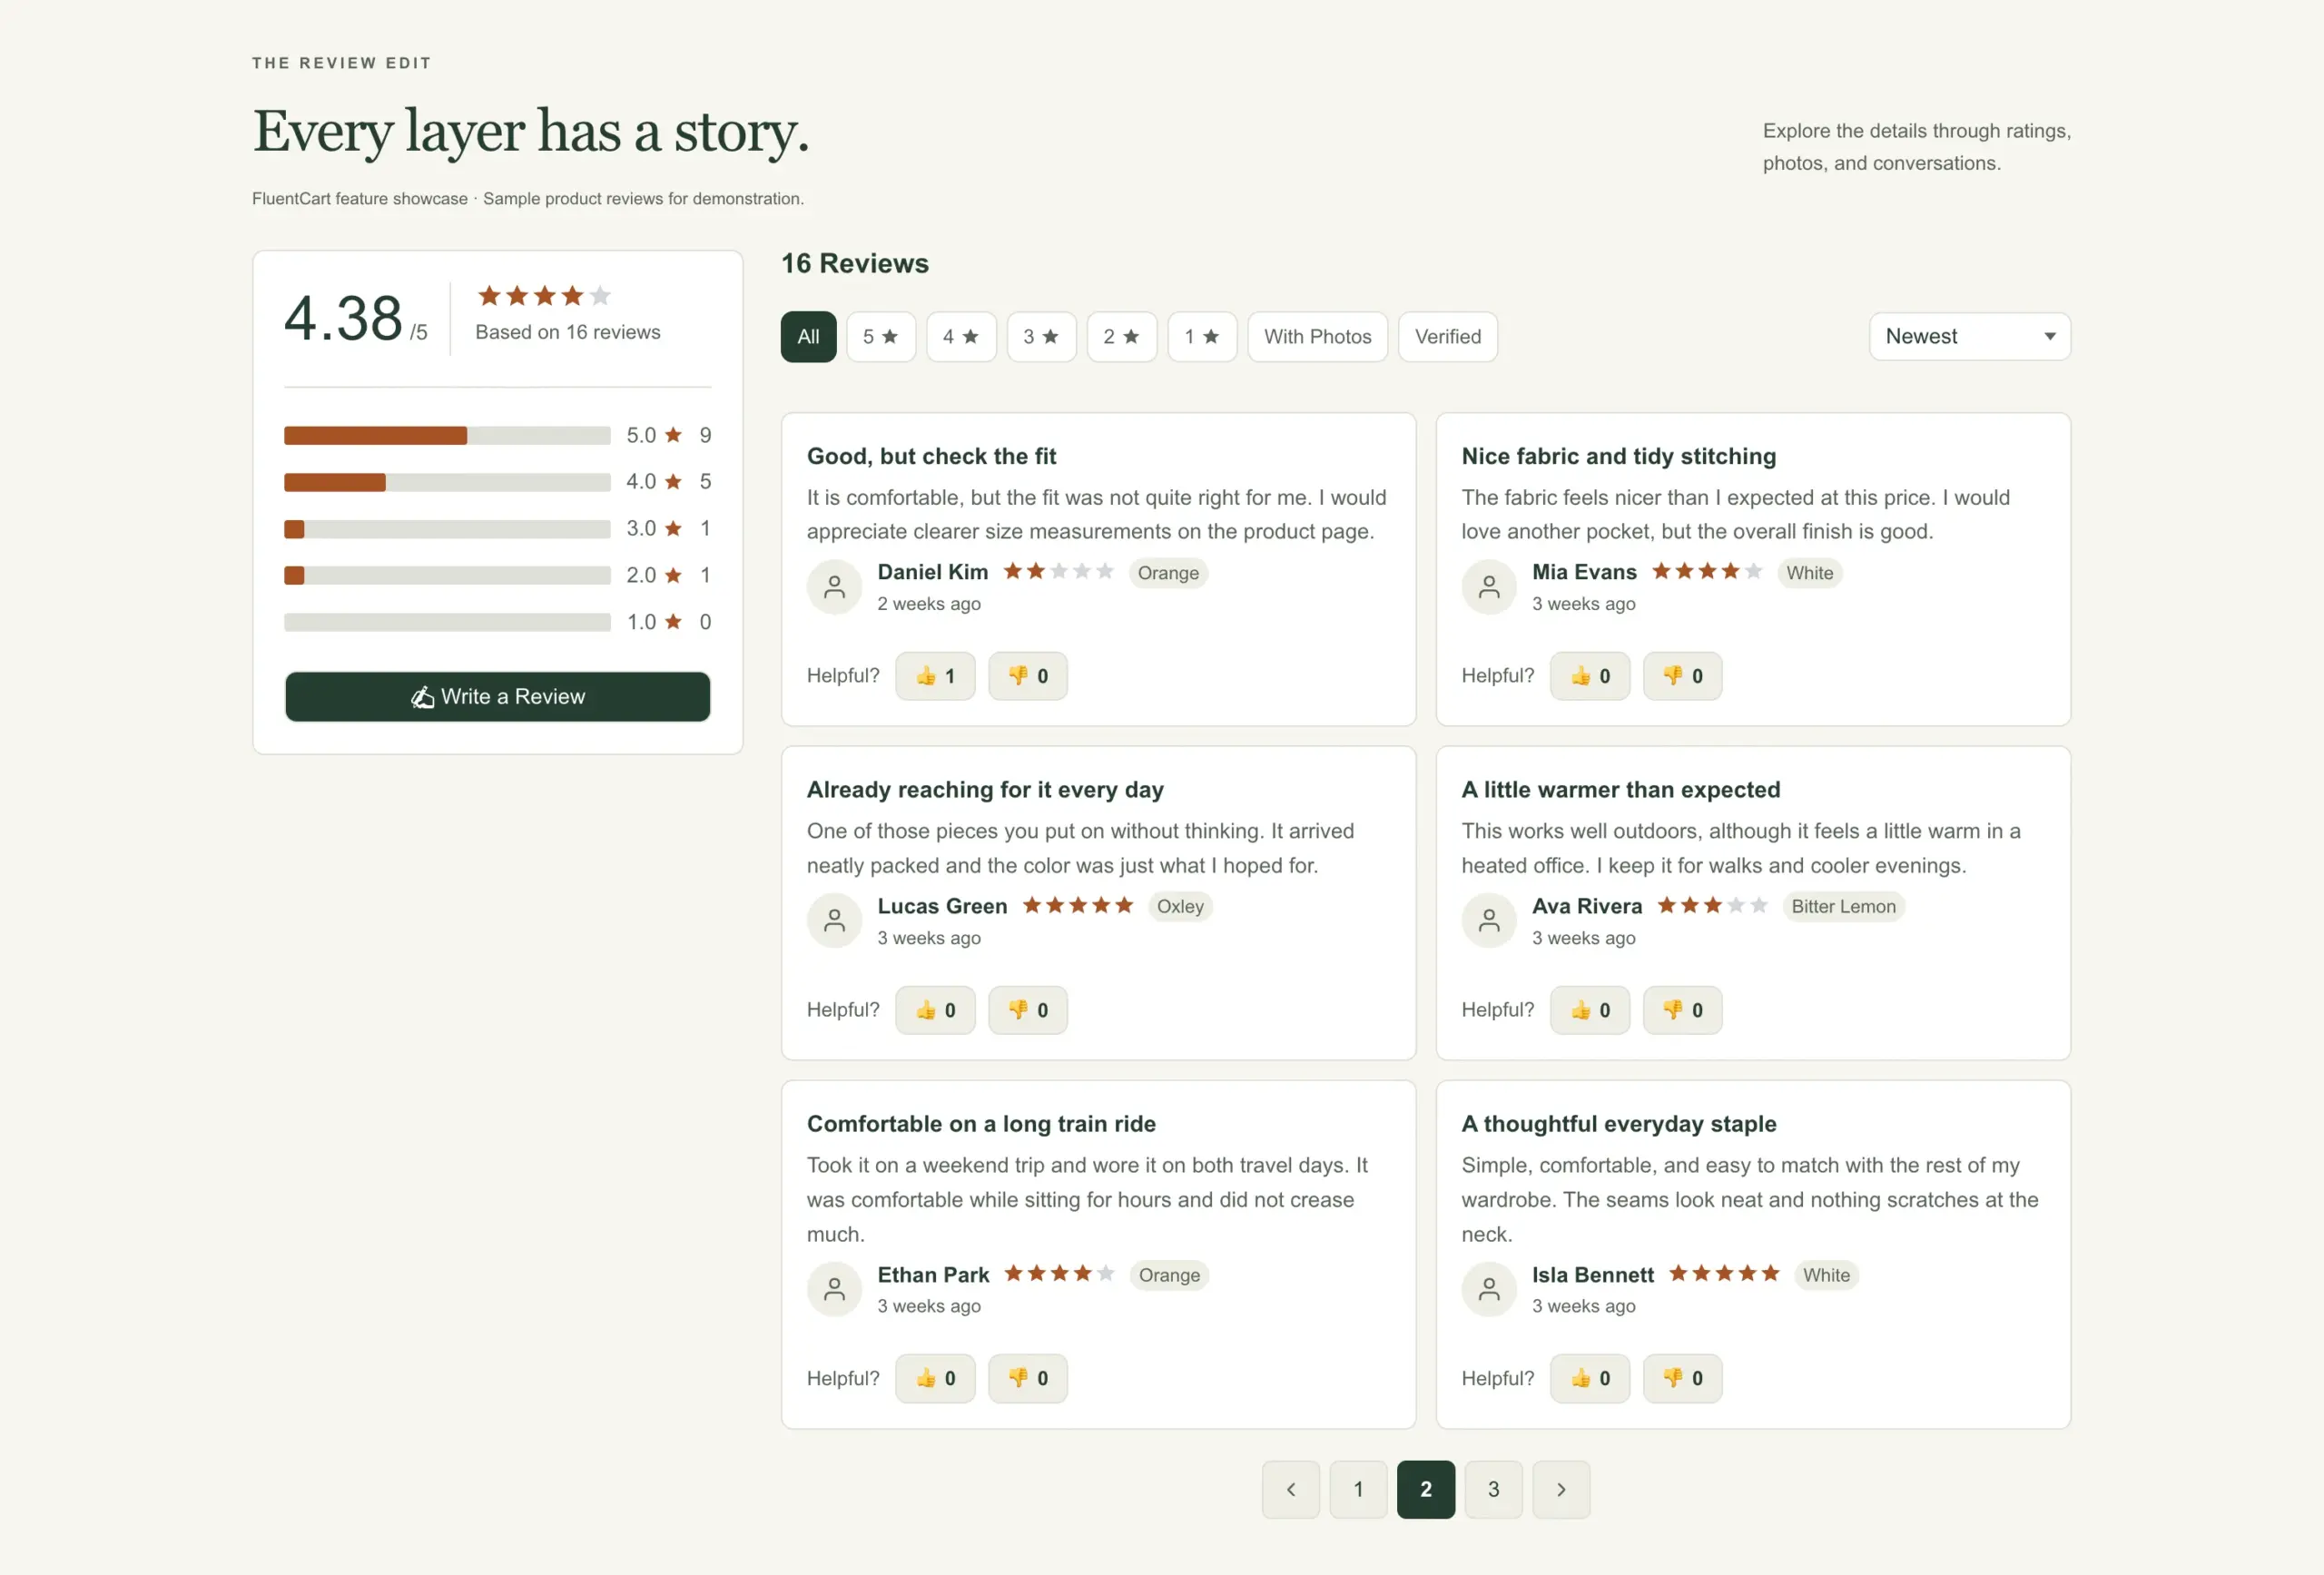Click Isla Bennett's avatar icon

1489,1289
